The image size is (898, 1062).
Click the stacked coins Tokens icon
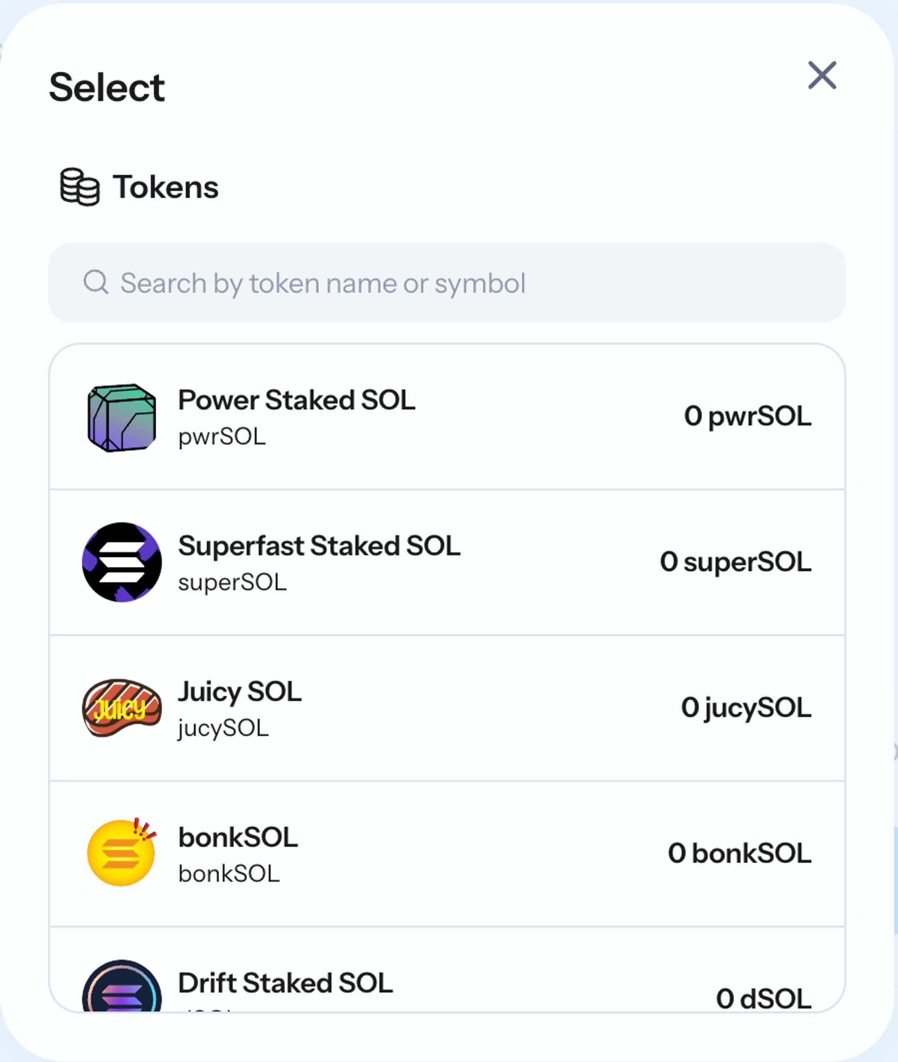click(x=79, y=187)
